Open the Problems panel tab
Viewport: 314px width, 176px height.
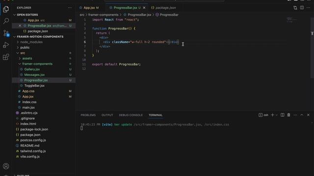(x=88, y=115)
